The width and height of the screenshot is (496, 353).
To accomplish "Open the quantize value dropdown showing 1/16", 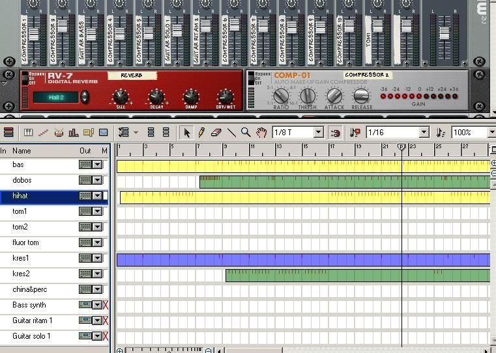I will [x=424, y=133].
